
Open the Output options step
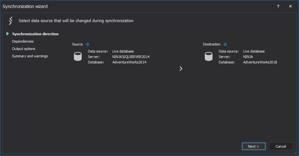[x=24, y=49]
